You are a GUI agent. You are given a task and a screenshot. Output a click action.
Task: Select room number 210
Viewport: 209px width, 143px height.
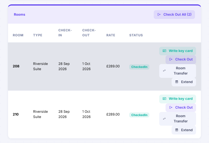point(16,114)
